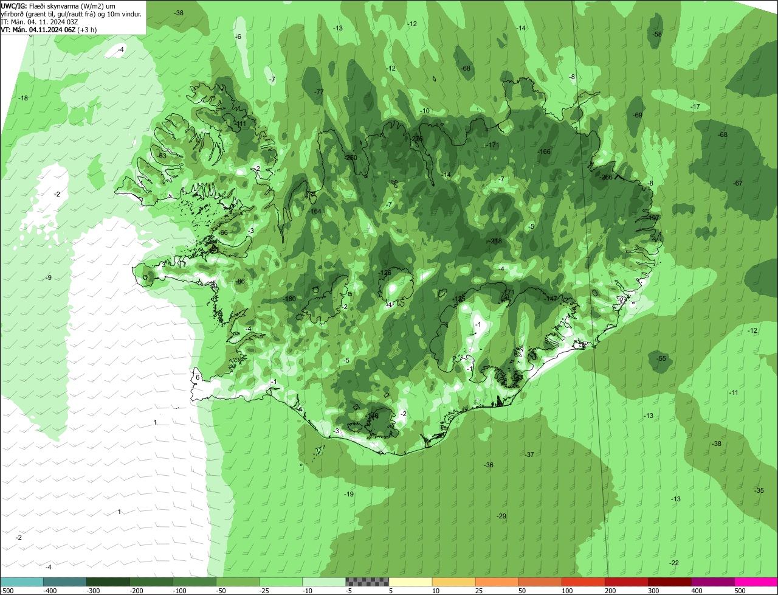Click the -55 value on the map
Screen dimensions: 778x595
(661, 359)
